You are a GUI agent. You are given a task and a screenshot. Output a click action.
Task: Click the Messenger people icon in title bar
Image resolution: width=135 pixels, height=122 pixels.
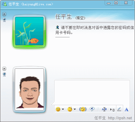pos(4,4)
